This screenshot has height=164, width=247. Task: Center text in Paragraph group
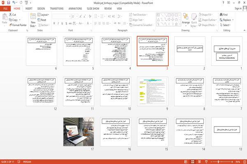[x=100, y=23]
